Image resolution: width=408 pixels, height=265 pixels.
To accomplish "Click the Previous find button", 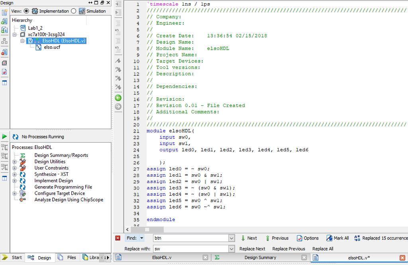I will (277, 238).
